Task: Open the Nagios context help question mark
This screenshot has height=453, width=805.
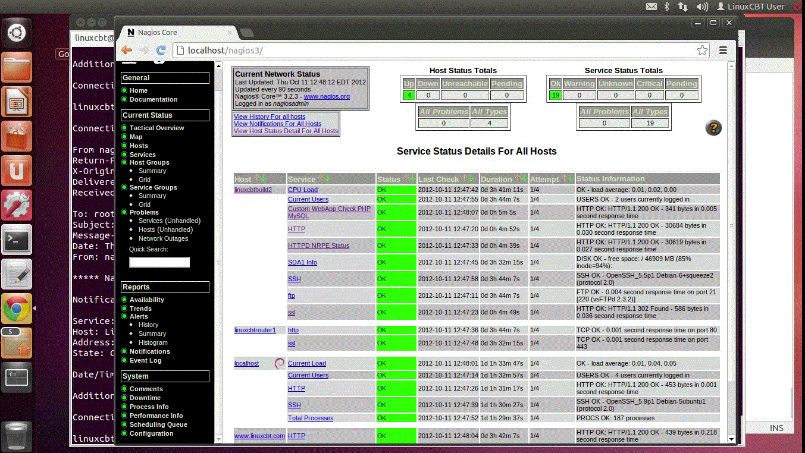Action: [x=713, y=128]
